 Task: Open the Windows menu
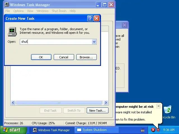click(43, 11)
